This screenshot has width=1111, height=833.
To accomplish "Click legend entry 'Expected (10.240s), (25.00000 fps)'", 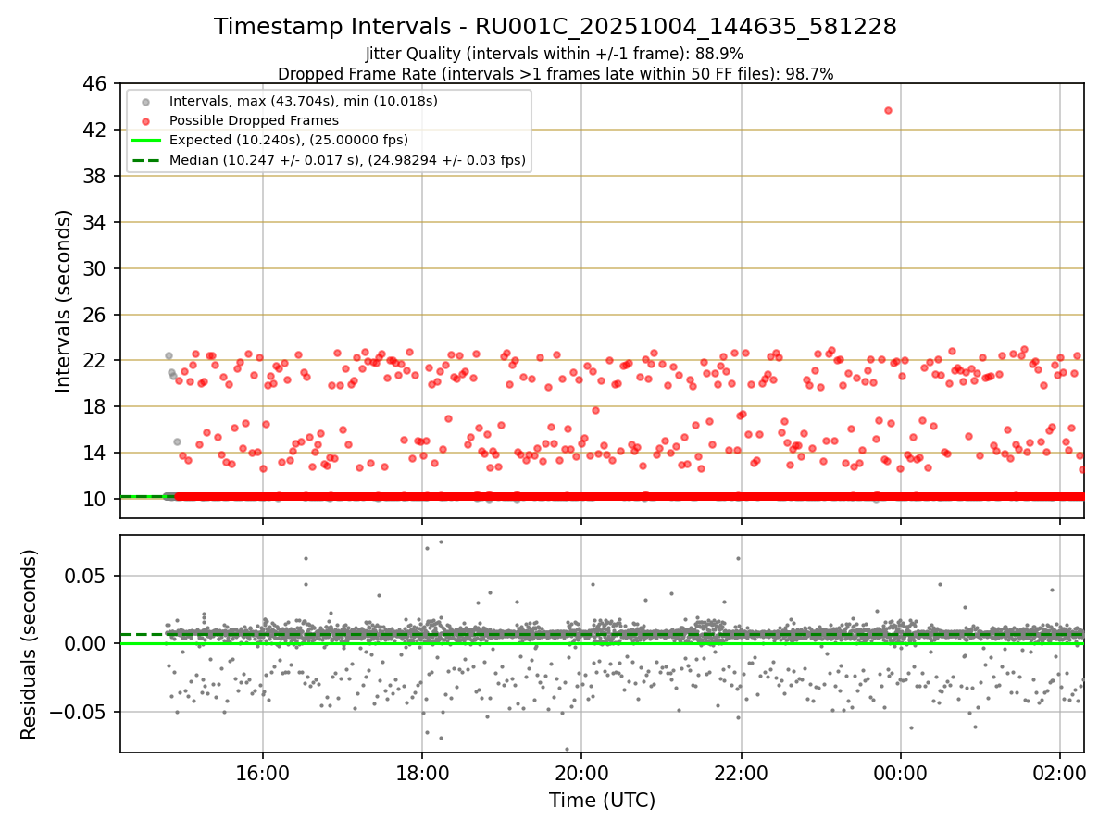I will coord(289,140).
